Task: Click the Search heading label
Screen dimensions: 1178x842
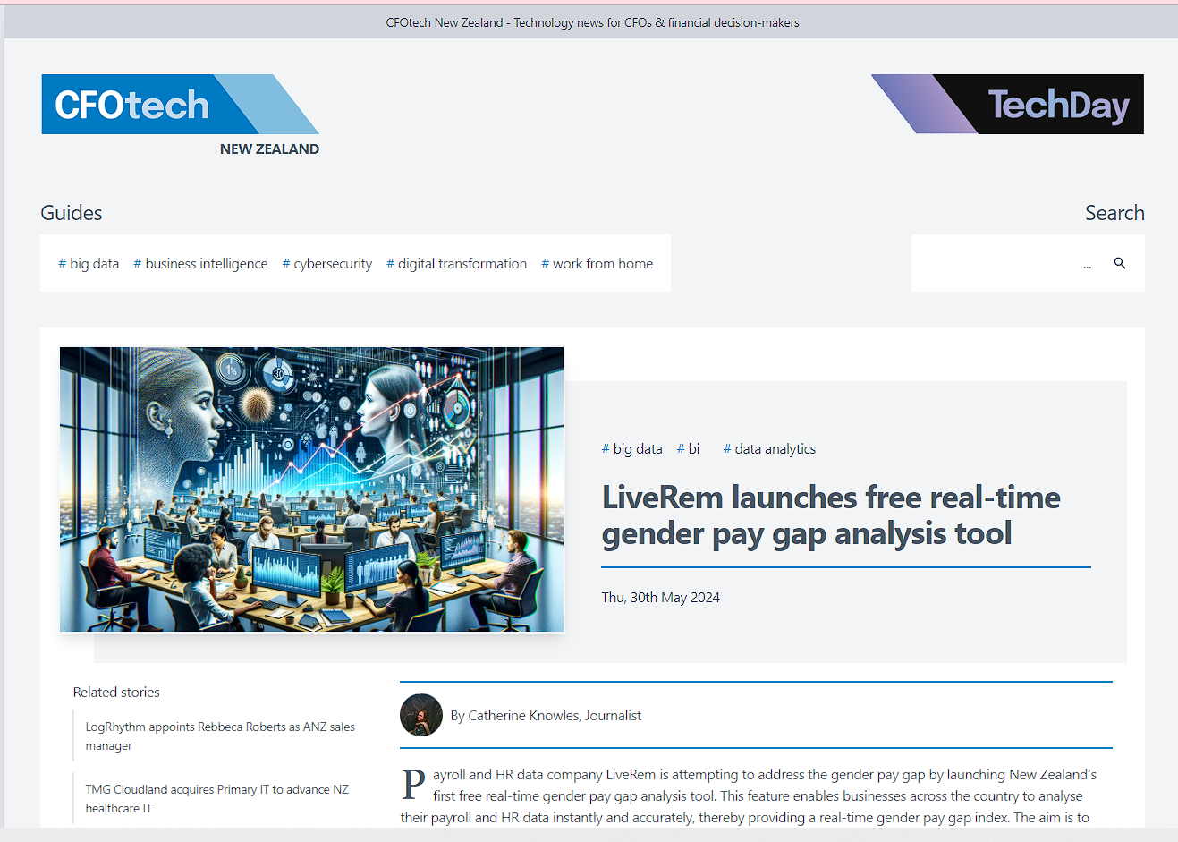Action: tap(1114, 213)
